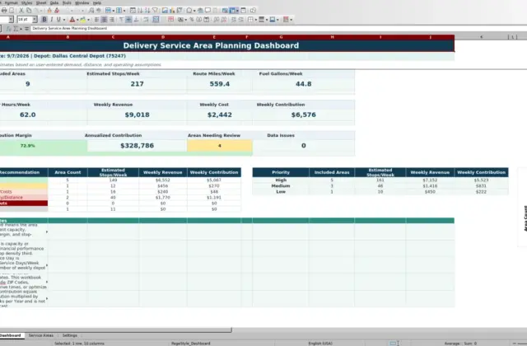527x346 pixels.
Task: Open Borders dropdown arrow
Action: (256, 20)
